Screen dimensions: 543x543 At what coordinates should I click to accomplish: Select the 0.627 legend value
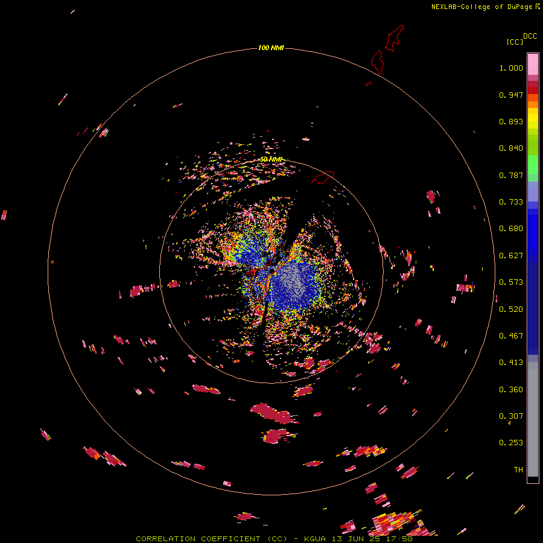(x=511, y=256)
